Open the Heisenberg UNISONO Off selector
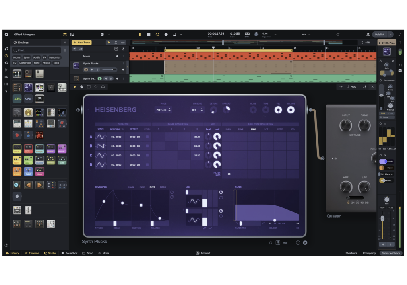The image size is (407, 285). pos(197,110)
